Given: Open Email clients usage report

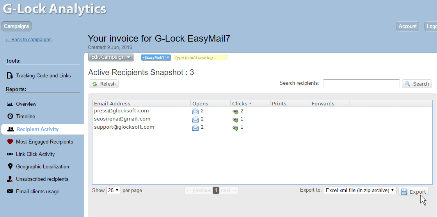Looking at the screenshot, I should pyautogui.click(x=37, y=192).
